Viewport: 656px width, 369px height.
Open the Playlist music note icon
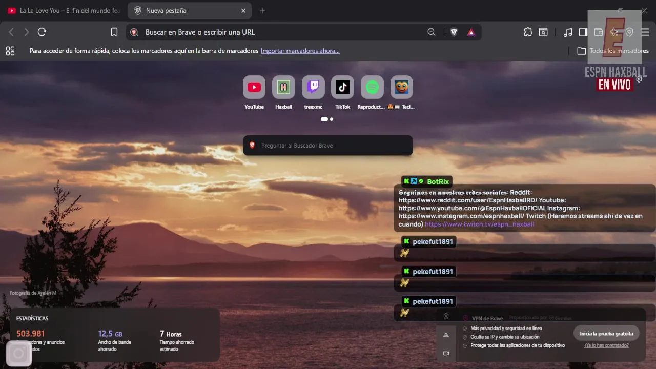click(x=568, y=32)
